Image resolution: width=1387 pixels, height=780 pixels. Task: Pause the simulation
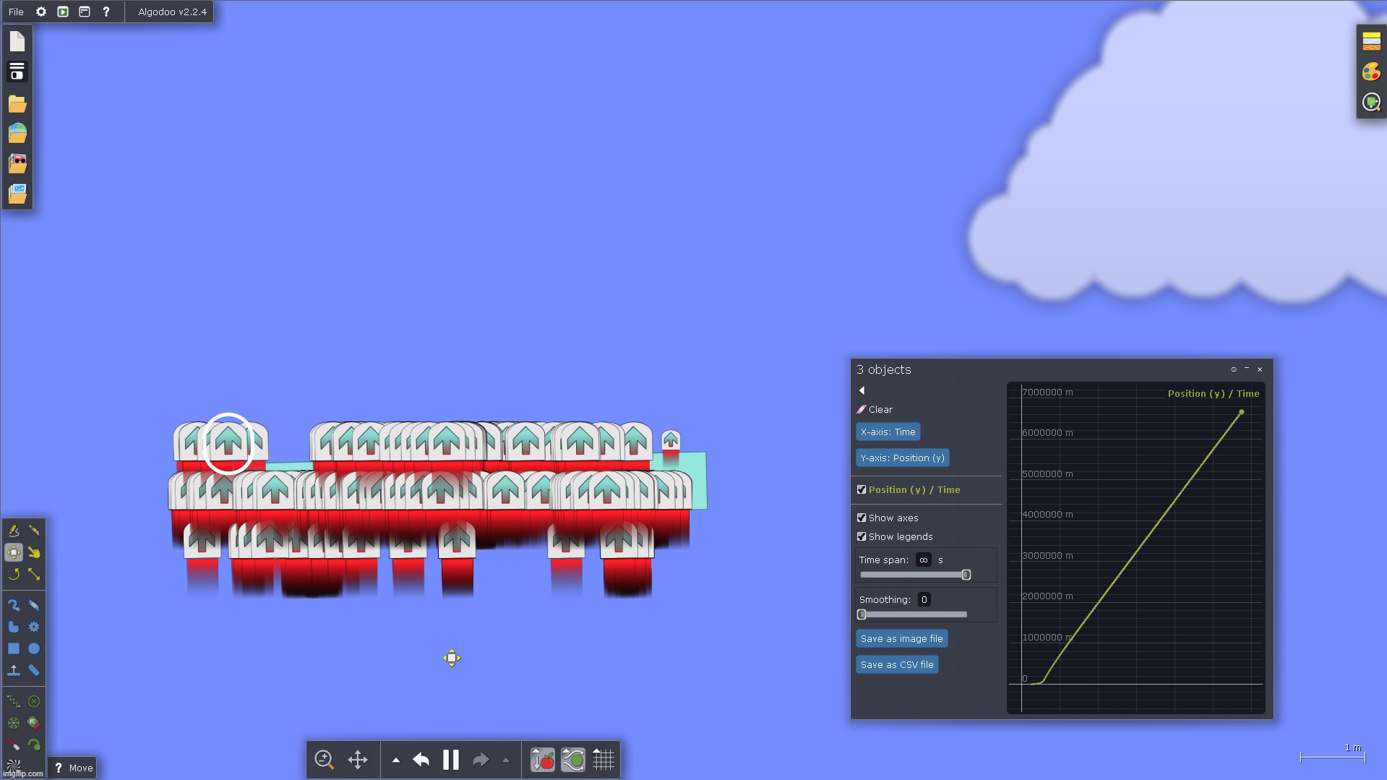pos(450,760)
